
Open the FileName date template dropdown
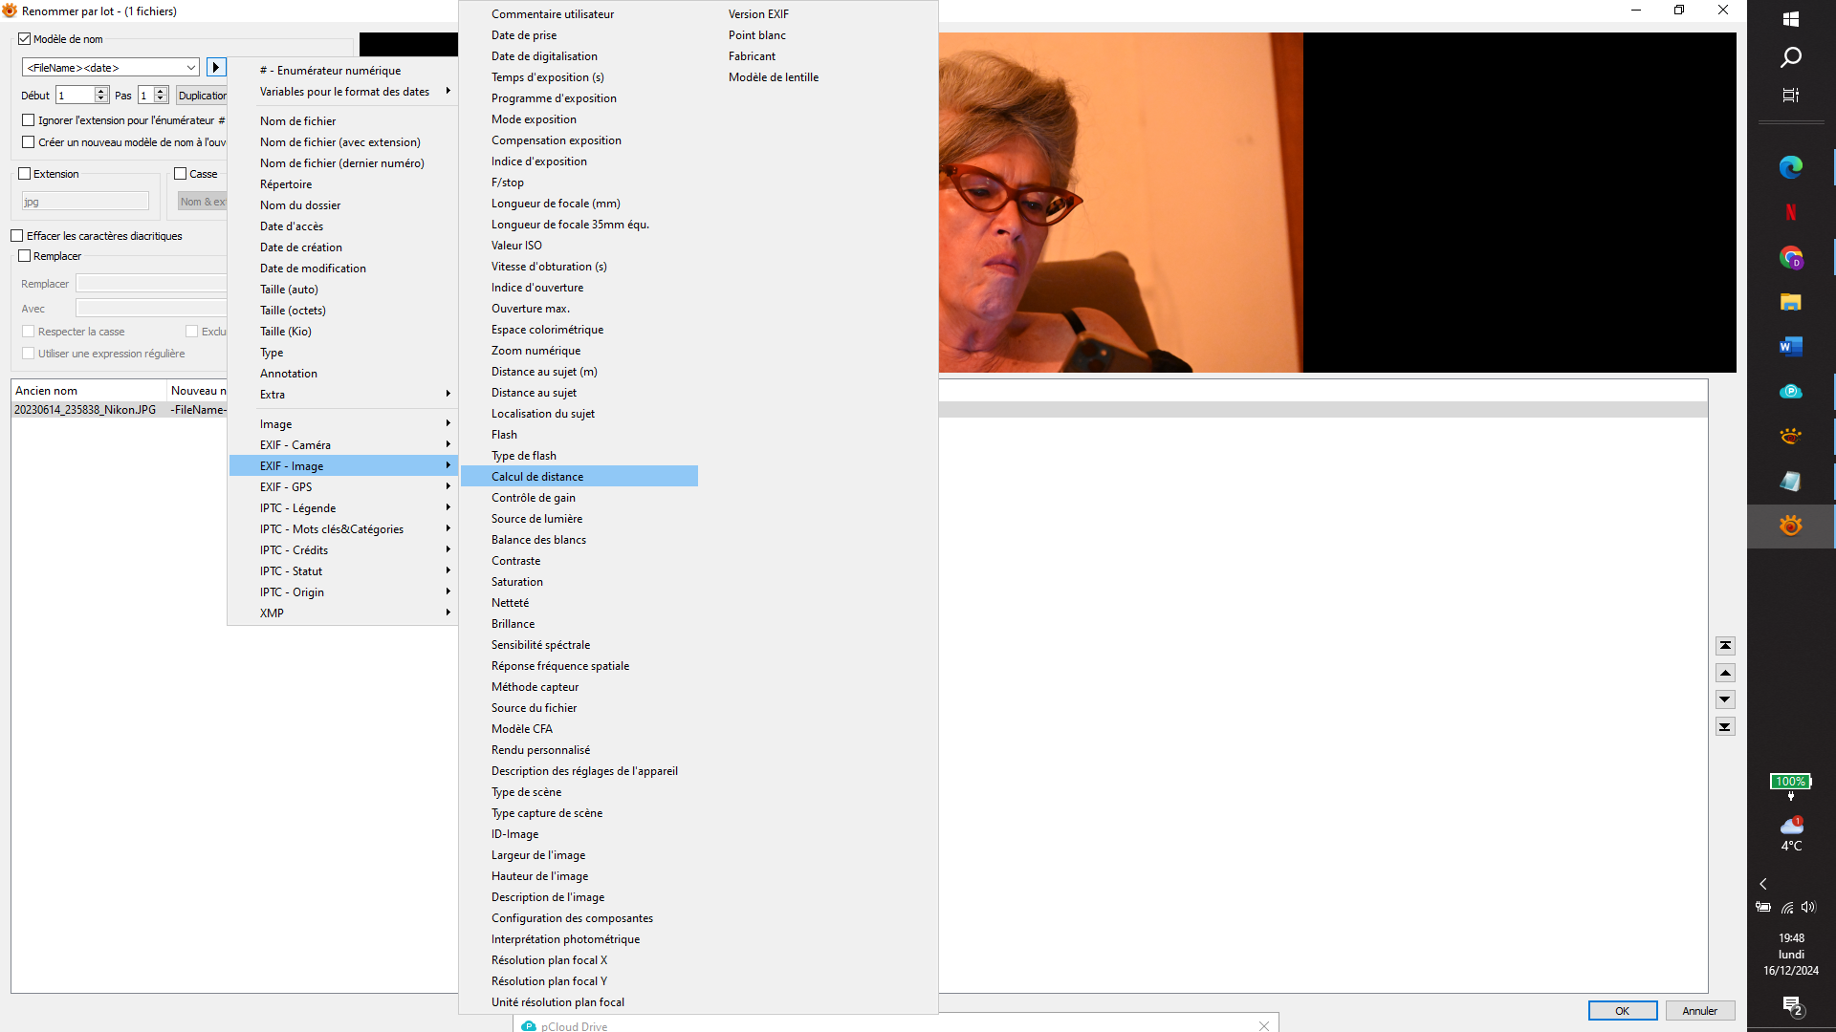pyautogui.click(x=190, y=68)
